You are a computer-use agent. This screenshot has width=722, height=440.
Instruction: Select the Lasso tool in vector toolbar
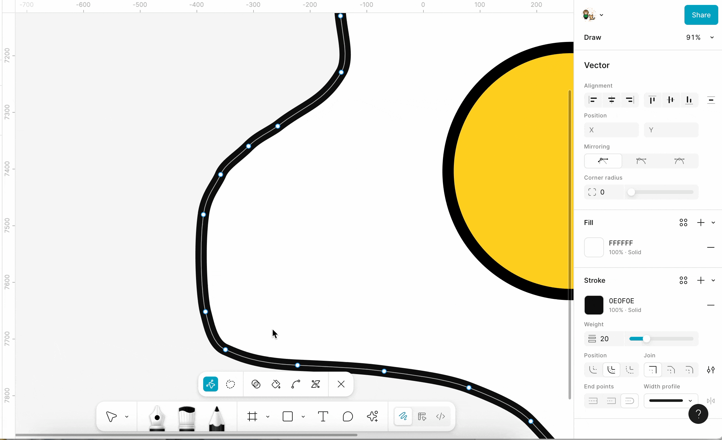click(x=231, y=384)
